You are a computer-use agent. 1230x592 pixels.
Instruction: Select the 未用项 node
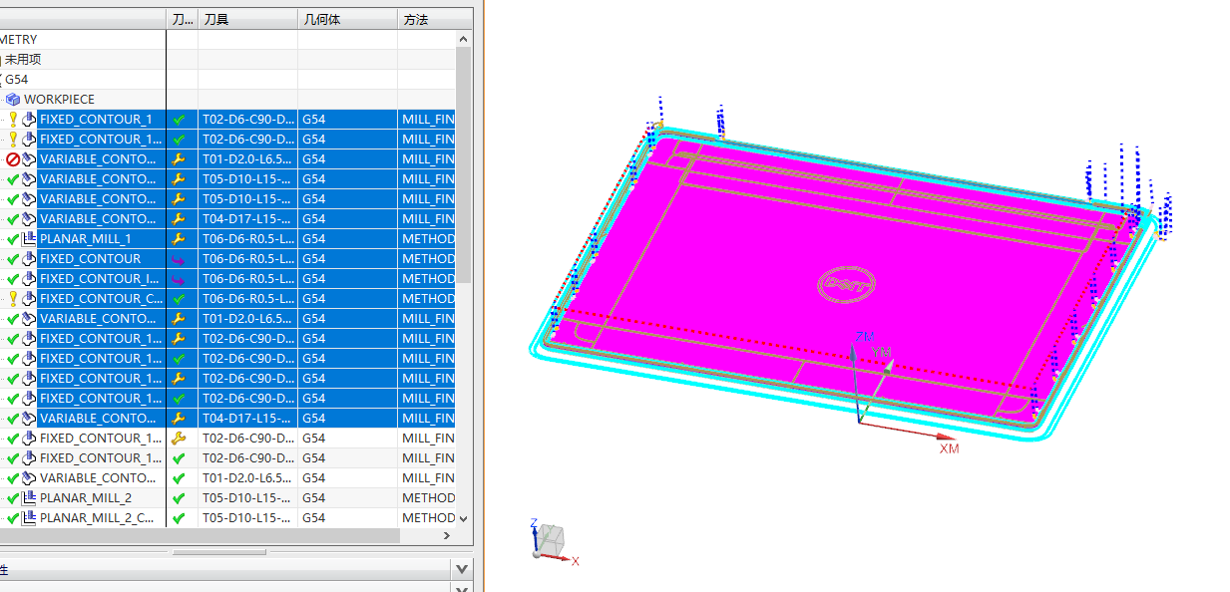23,60
